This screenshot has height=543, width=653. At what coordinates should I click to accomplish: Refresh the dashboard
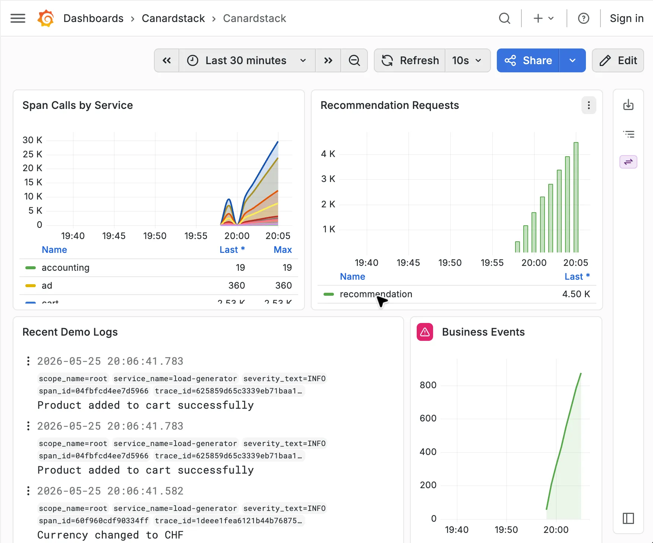coord(410,60)
